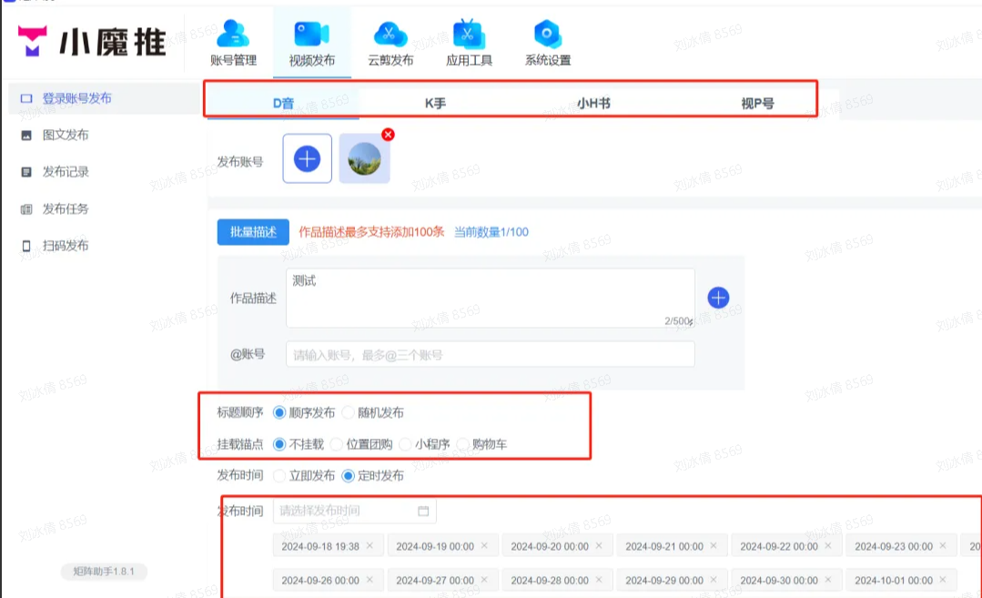Click the 批量描述 button
The height and width of the screenshot is (598, 982).
point(252,232)
